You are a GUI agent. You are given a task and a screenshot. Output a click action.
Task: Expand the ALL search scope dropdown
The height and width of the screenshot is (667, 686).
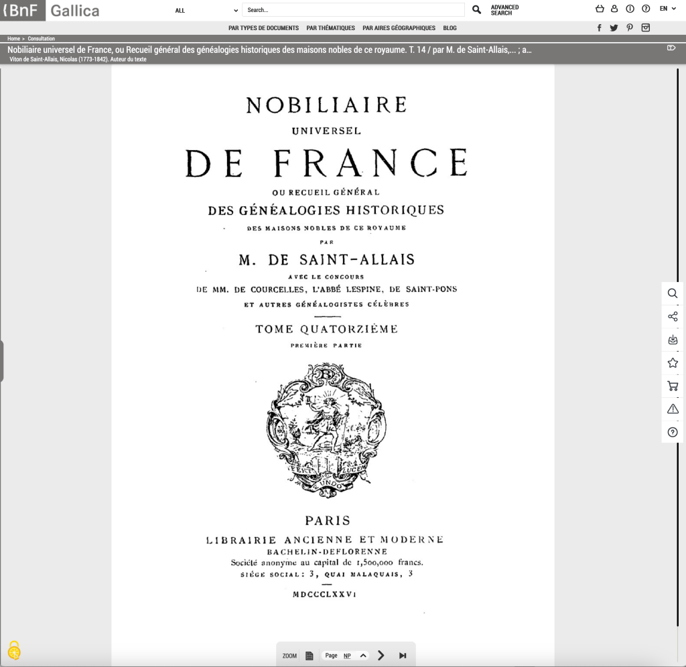(x=206, y=11)
